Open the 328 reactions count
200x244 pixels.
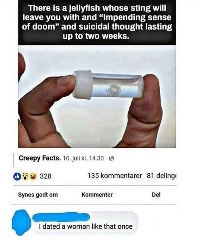tap(46, 176)
